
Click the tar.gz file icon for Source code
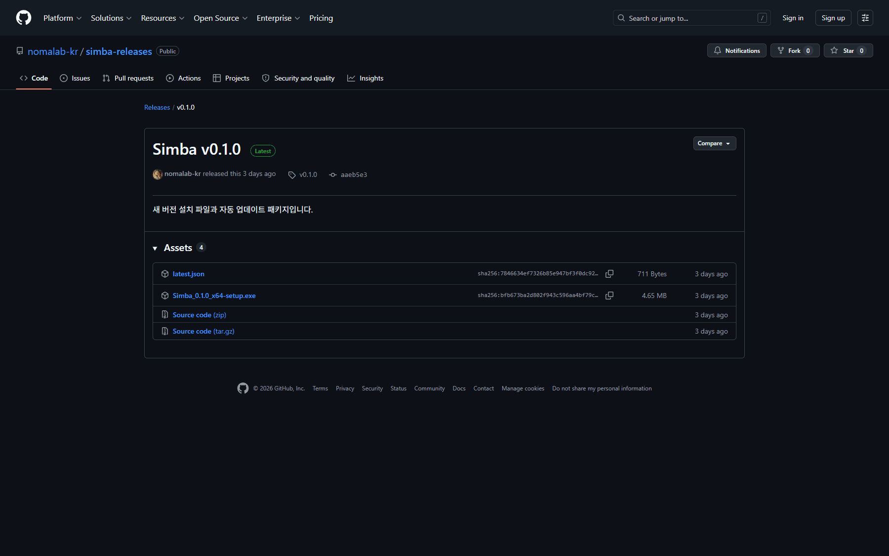click(165, 331)
